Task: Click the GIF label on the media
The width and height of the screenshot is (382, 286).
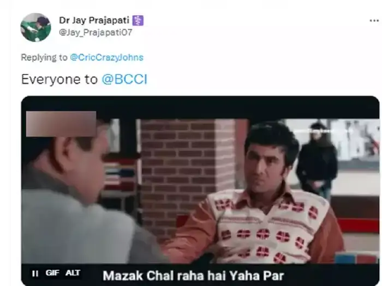Action: (52, 273)
